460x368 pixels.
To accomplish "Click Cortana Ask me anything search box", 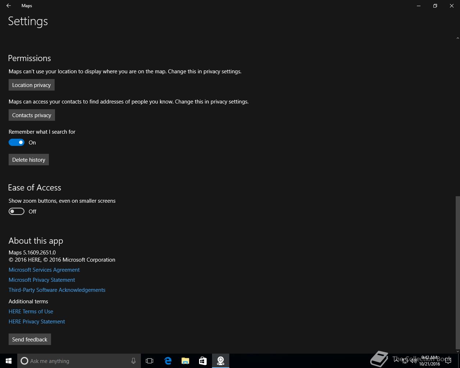I will [x=79, y=361].
